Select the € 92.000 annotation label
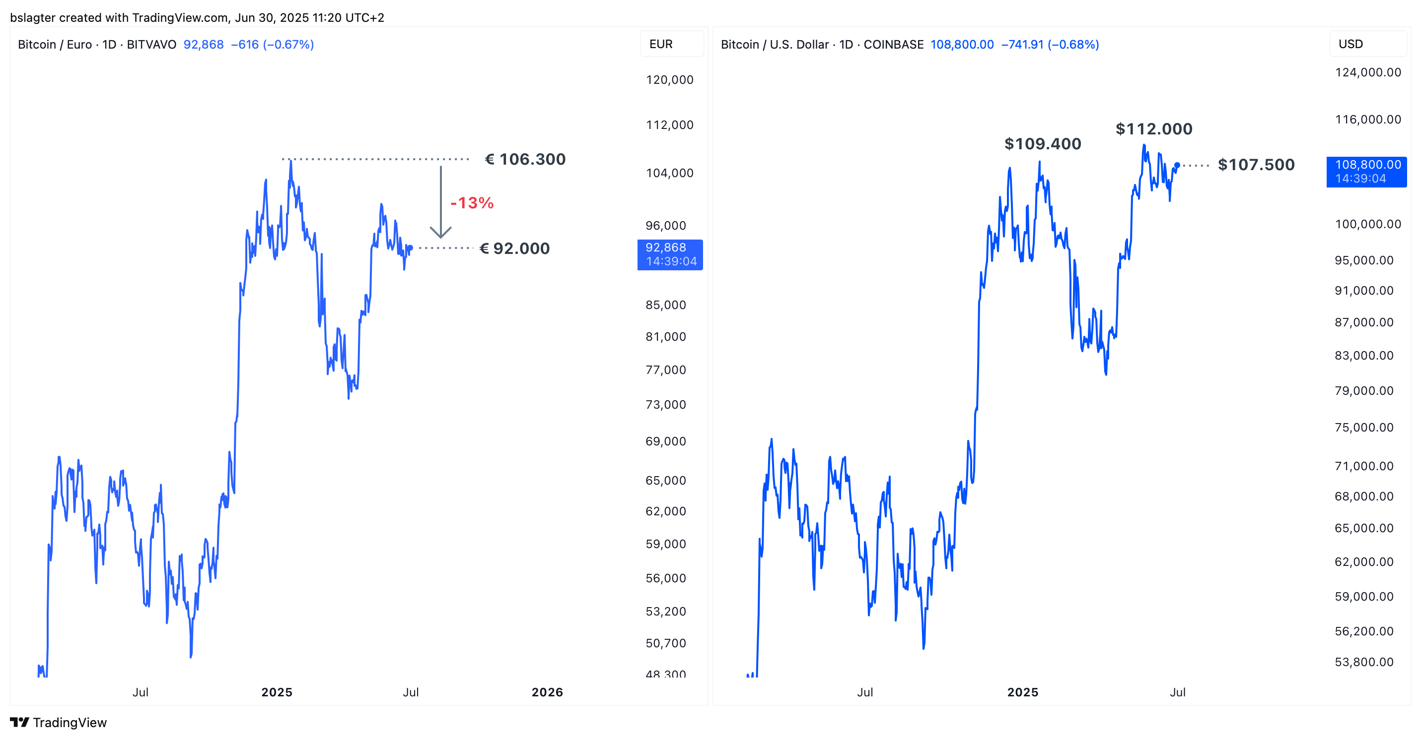Viewport: 1421px width, 740px height. coord(514,248)
